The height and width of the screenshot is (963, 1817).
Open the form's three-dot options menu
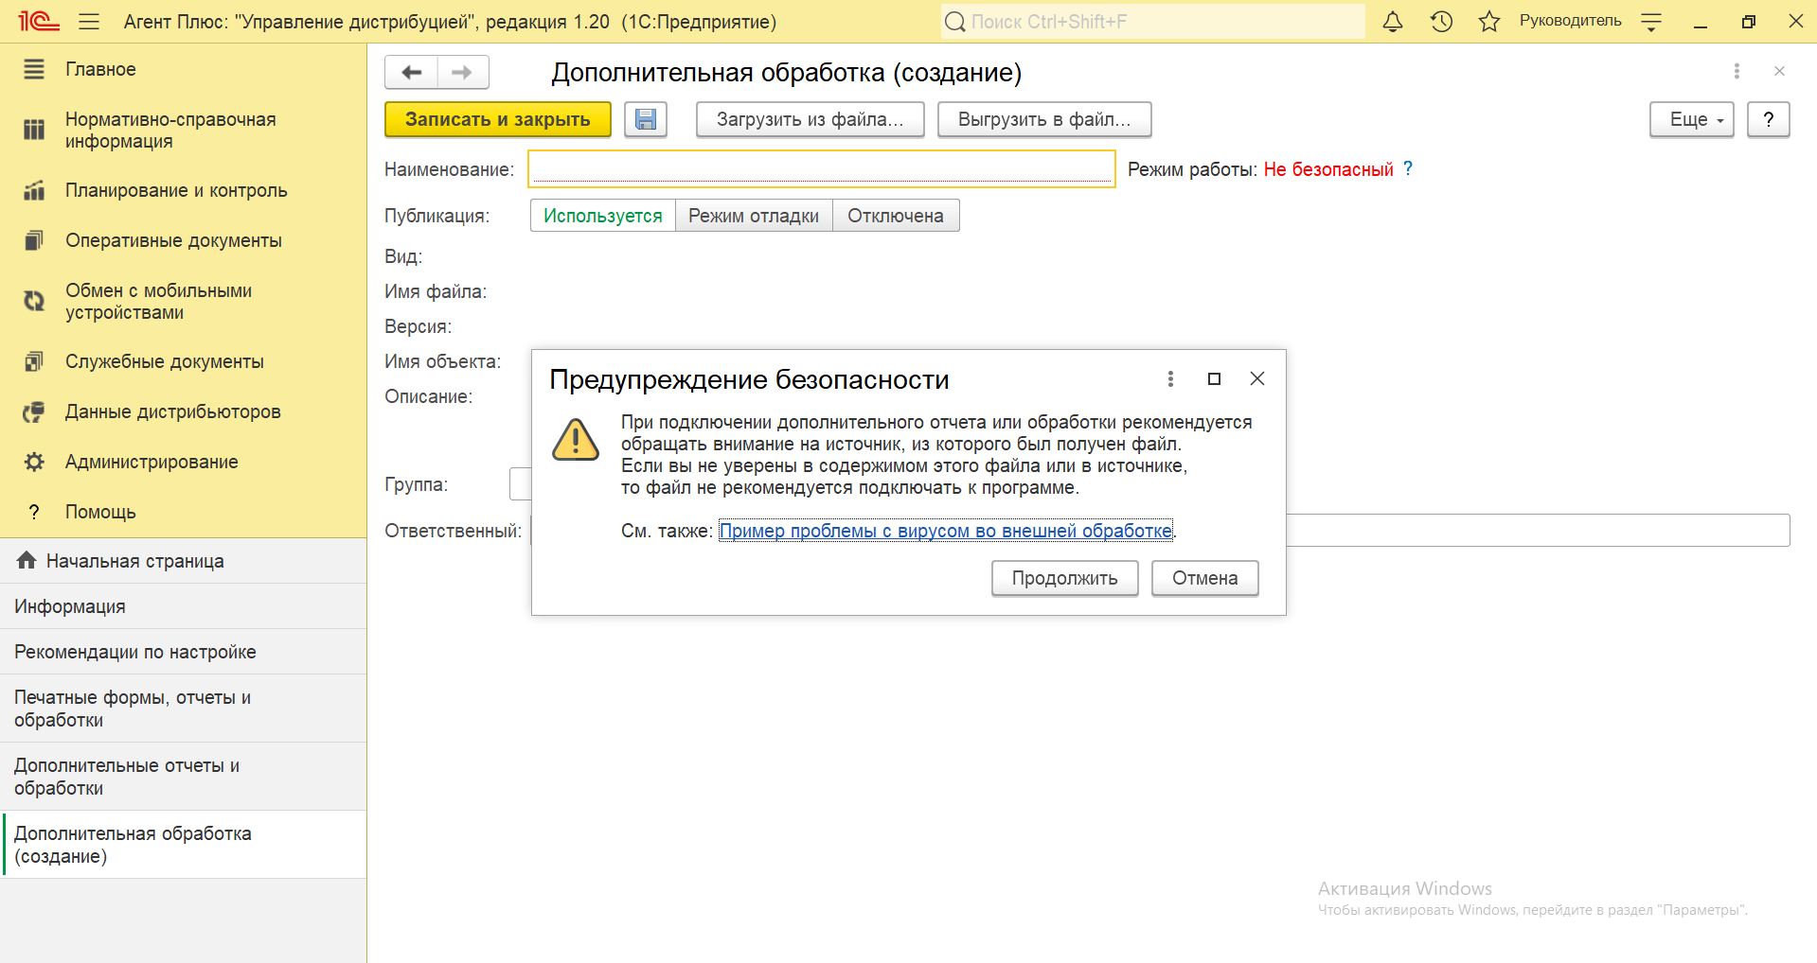1736,71
